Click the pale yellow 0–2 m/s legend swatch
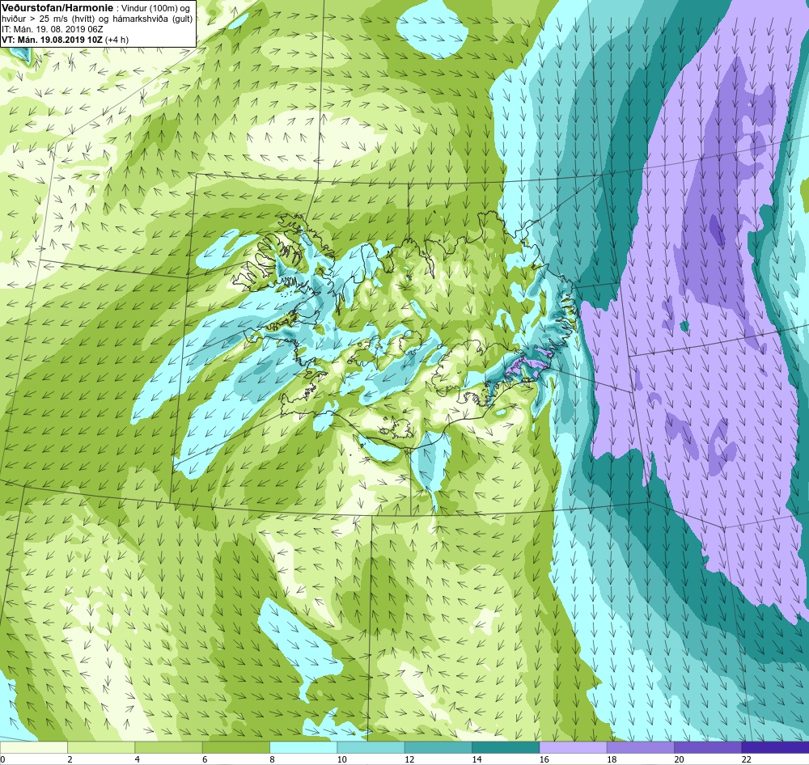The width and height of the screenshot is (809, 765). pyautogui.click(x=33, y=747)
